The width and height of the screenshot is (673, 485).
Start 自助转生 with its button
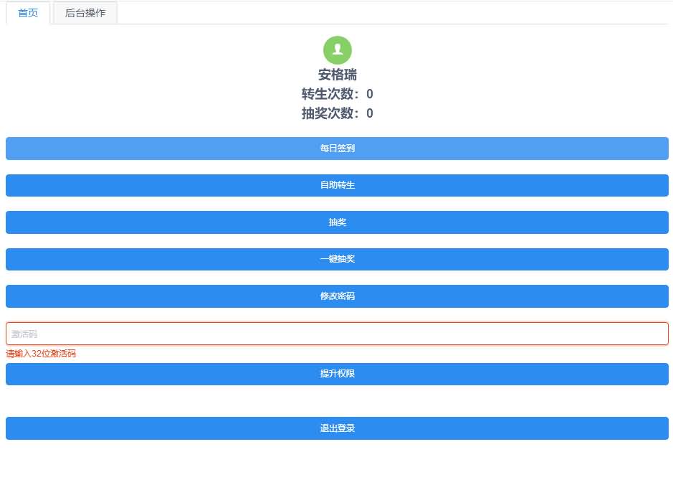337,185
